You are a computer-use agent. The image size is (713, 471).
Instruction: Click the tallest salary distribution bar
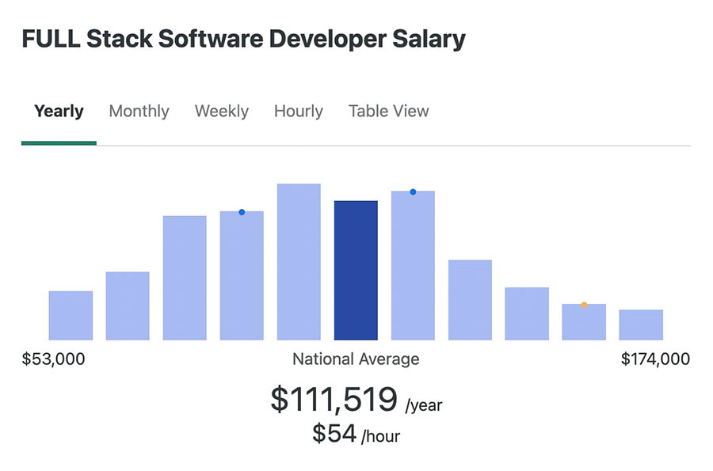point(299,261)
